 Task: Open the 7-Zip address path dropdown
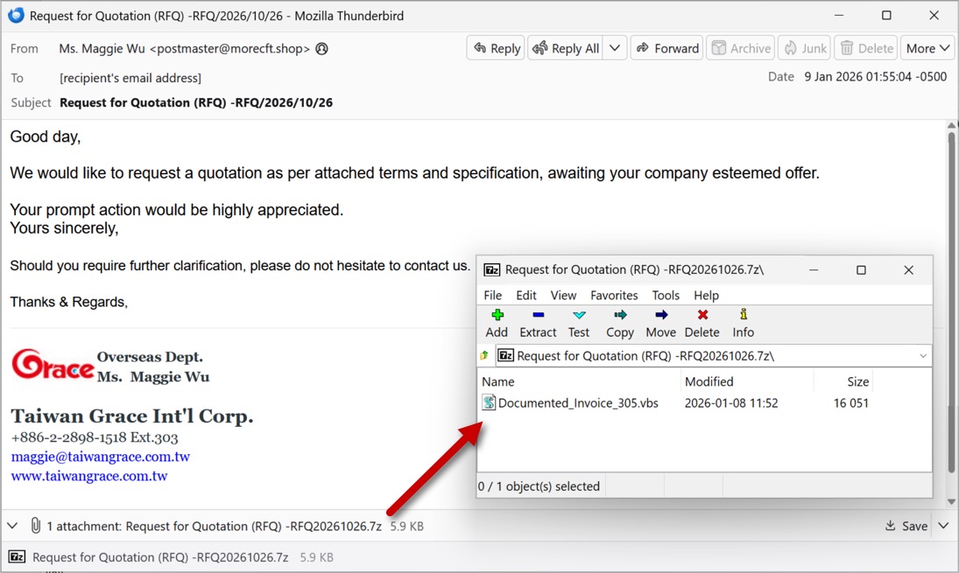[x=922, y=356]
